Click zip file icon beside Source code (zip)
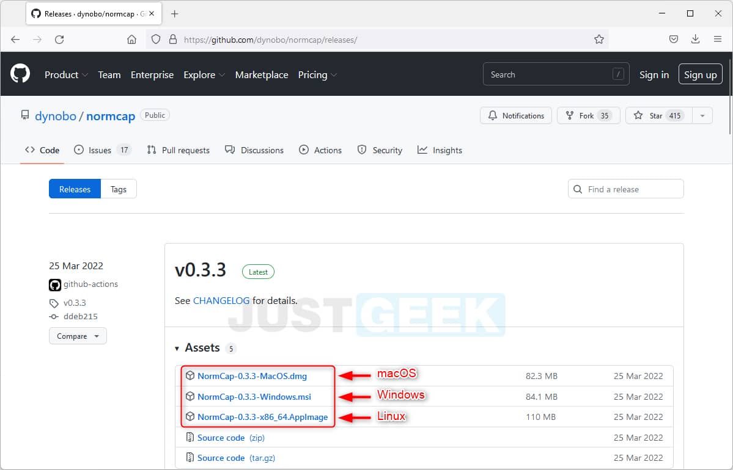The width and height of the screenshot is (733, 470). [190, 437]
